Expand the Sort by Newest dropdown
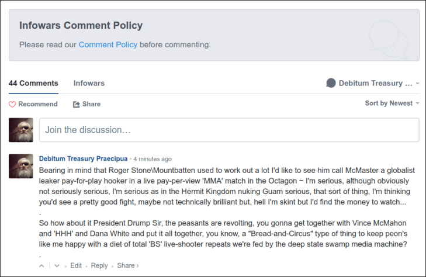The width and height of the screenshot is (426, 277). [392, 103]
